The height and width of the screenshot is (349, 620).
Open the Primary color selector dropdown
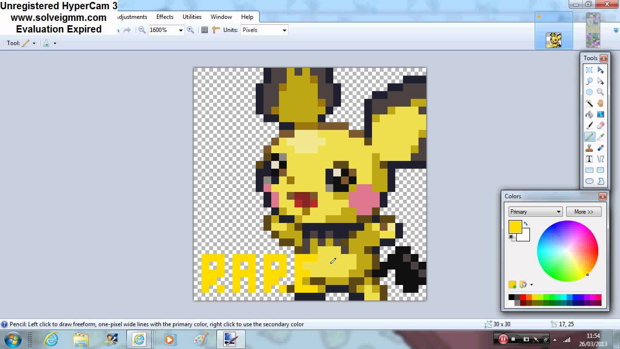click(535, 212)
